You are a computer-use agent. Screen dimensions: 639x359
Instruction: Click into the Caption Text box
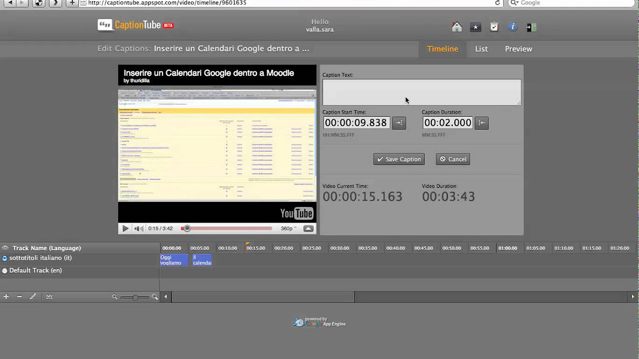[x=421, y=92]
